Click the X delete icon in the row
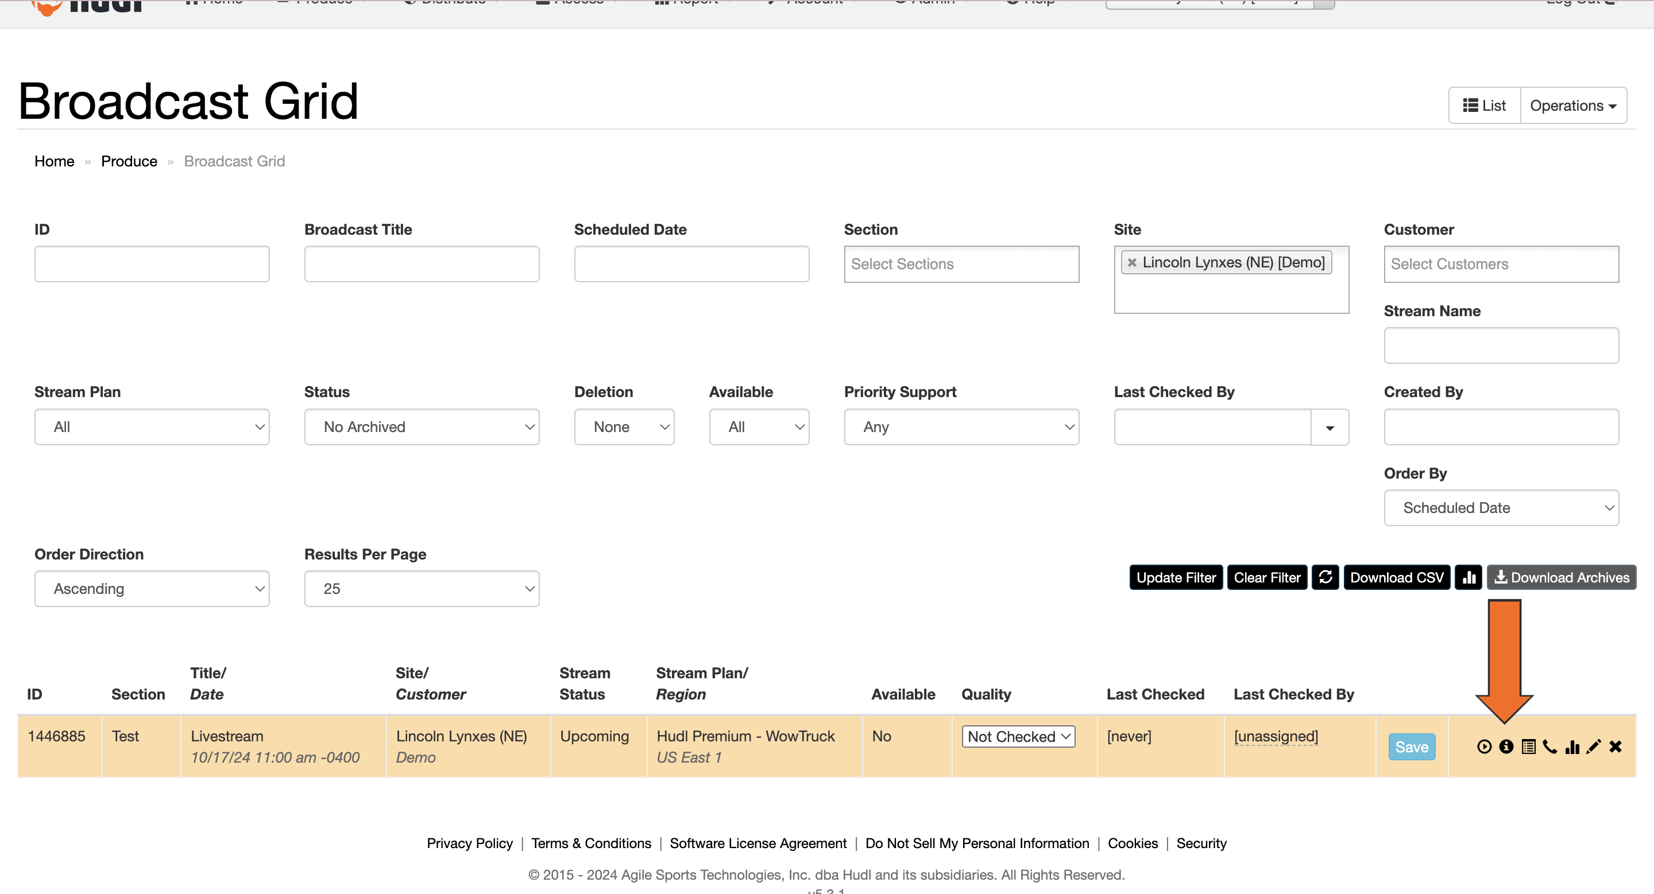This screenshot has height=894, width=1654. [1616, 747]
